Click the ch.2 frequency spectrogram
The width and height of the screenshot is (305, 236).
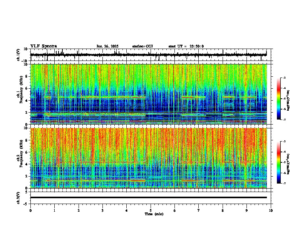149,158
